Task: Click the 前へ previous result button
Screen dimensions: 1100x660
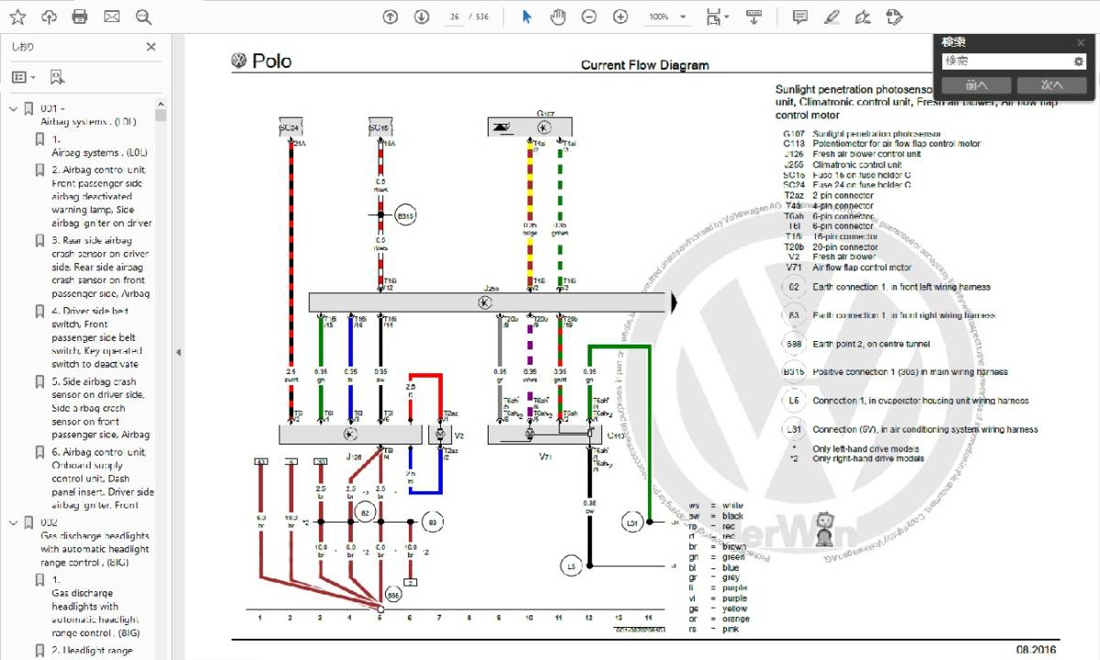Action: pos(976,84)
